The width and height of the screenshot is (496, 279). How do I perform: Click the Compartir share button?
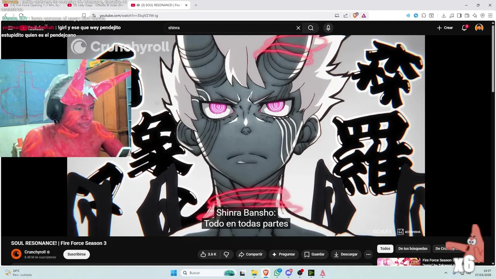pos(250,254)
